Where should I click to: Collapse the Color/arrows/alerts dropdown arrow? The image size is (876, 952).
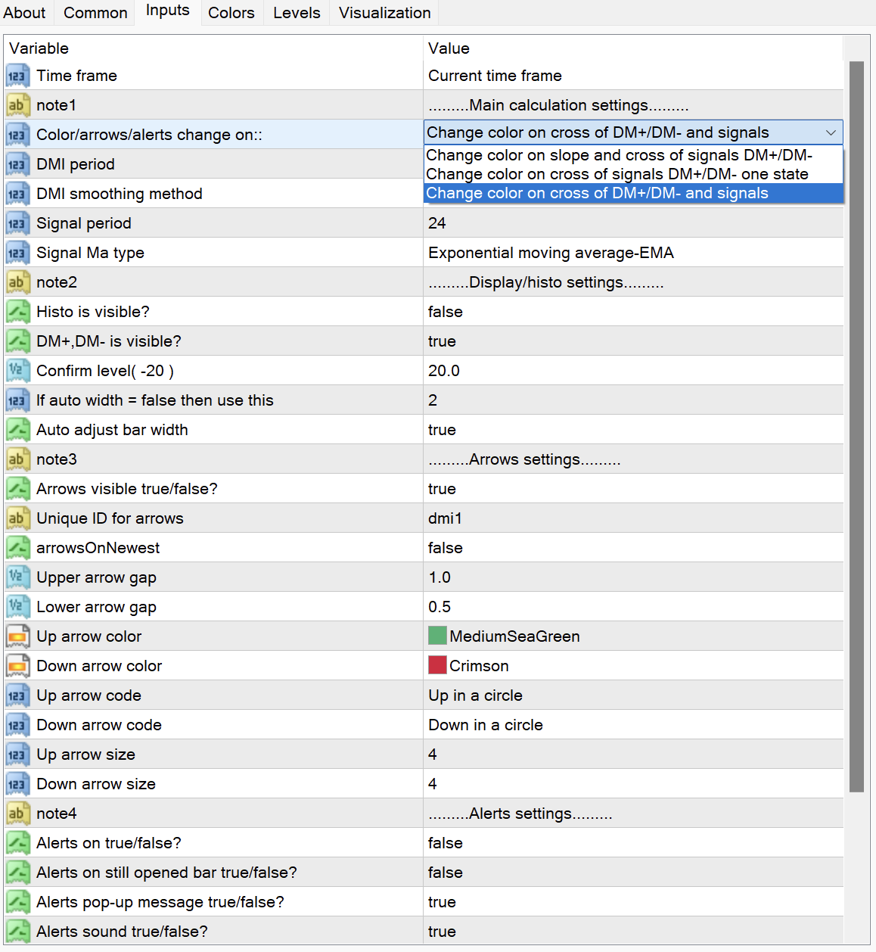[831, 132]
